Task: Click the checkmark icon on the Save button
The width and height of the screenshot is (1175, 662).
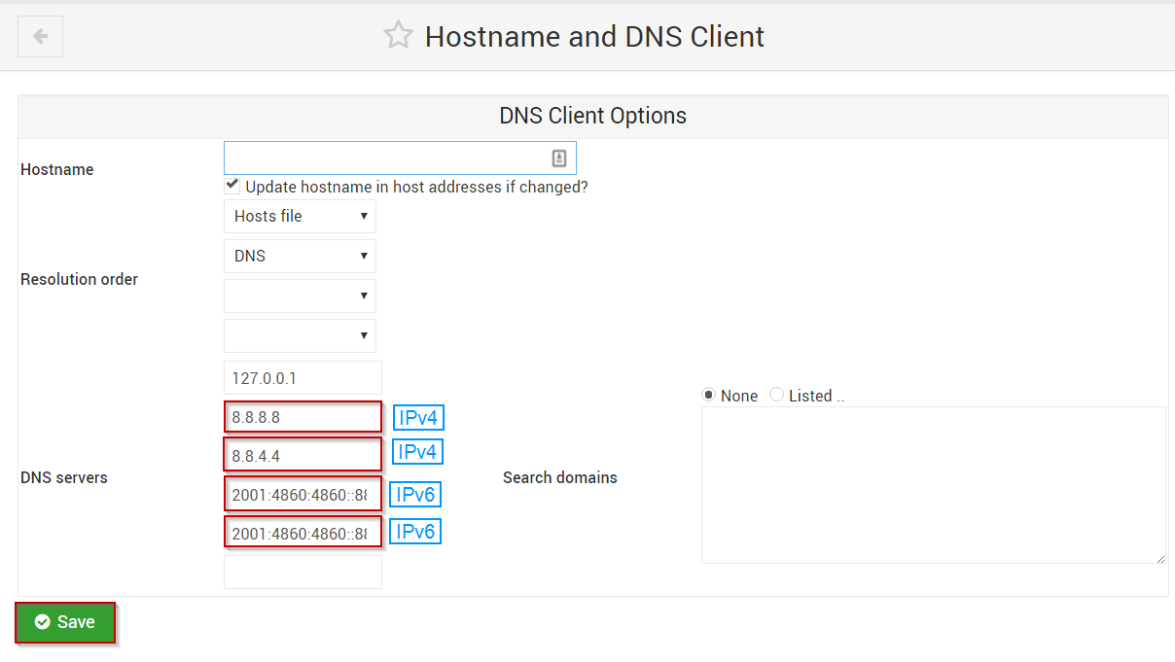Action: 42,622
